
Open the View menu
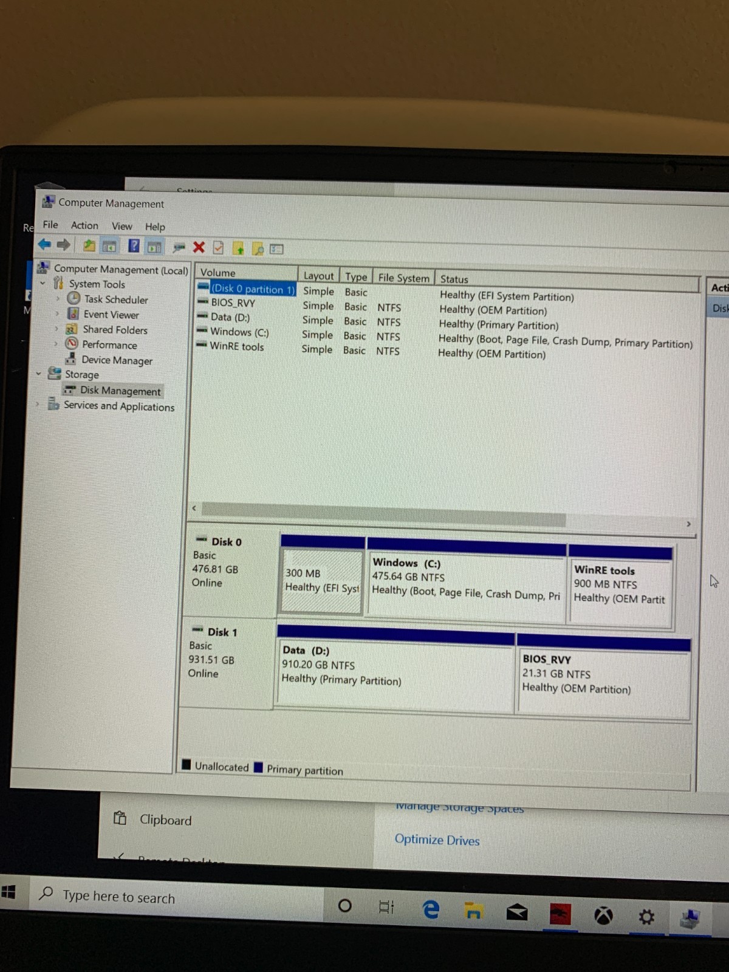122,226
